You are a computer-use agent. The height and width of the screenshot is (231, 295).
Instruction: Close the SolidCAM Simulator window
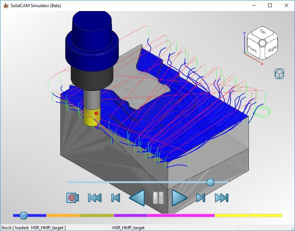(286, 5)
